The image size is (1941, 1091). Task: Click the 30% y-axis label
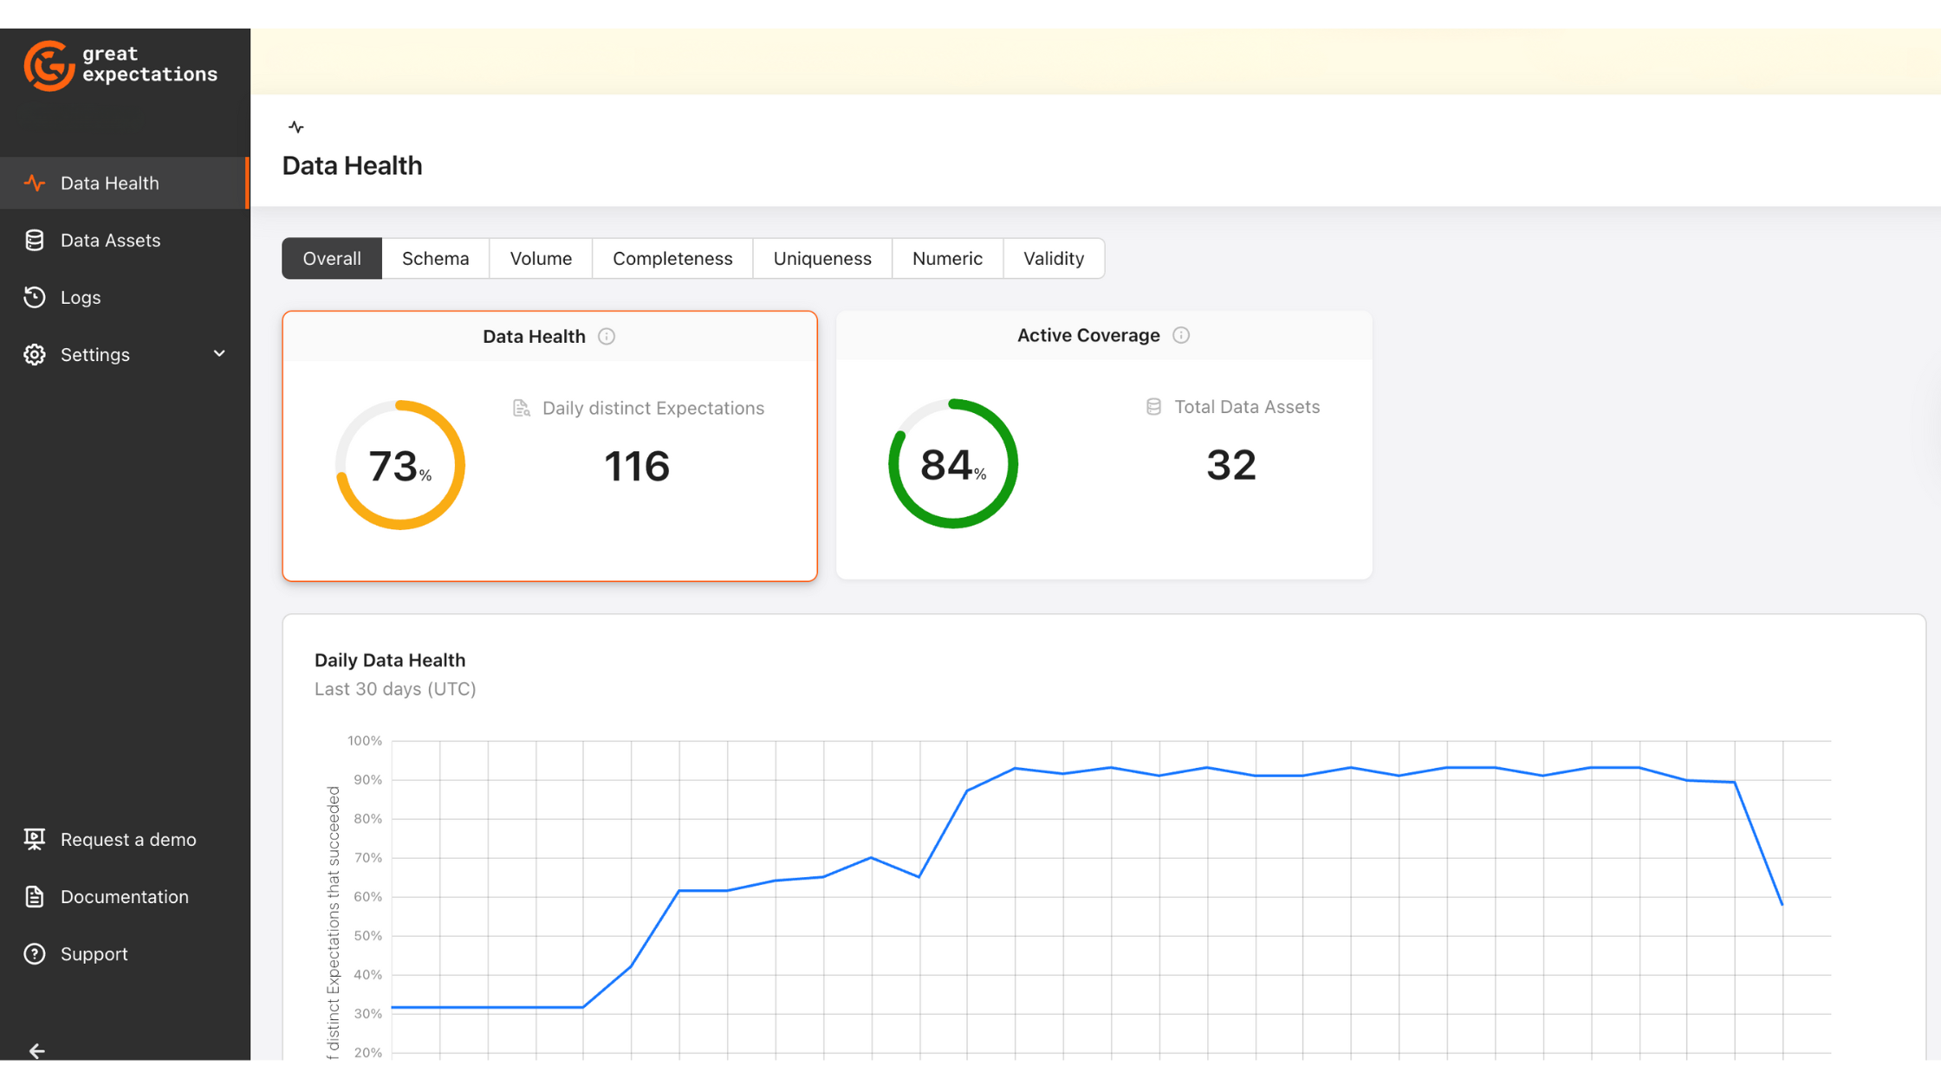point(367,1013)
